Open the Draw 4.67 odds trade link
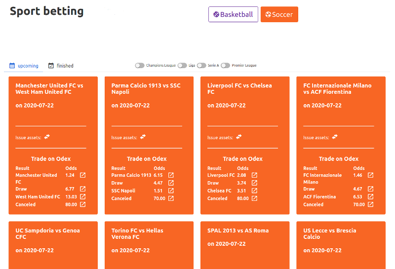 click(371, 189)
